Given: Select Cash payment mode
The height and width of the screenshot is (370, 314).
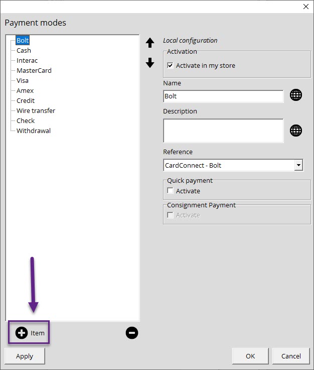Looking at the screenshot, I should (x=24, y=51).
